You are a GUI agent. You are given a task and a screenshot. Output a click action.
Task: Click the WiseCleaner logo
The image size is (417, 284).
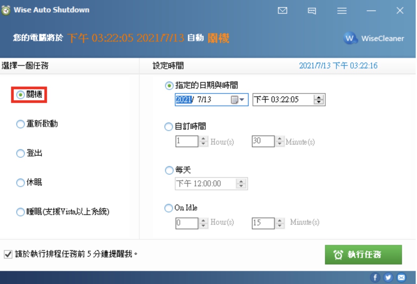pos(374,38)
